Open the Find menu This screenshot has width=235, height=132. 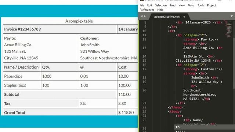tap(173, 5)
